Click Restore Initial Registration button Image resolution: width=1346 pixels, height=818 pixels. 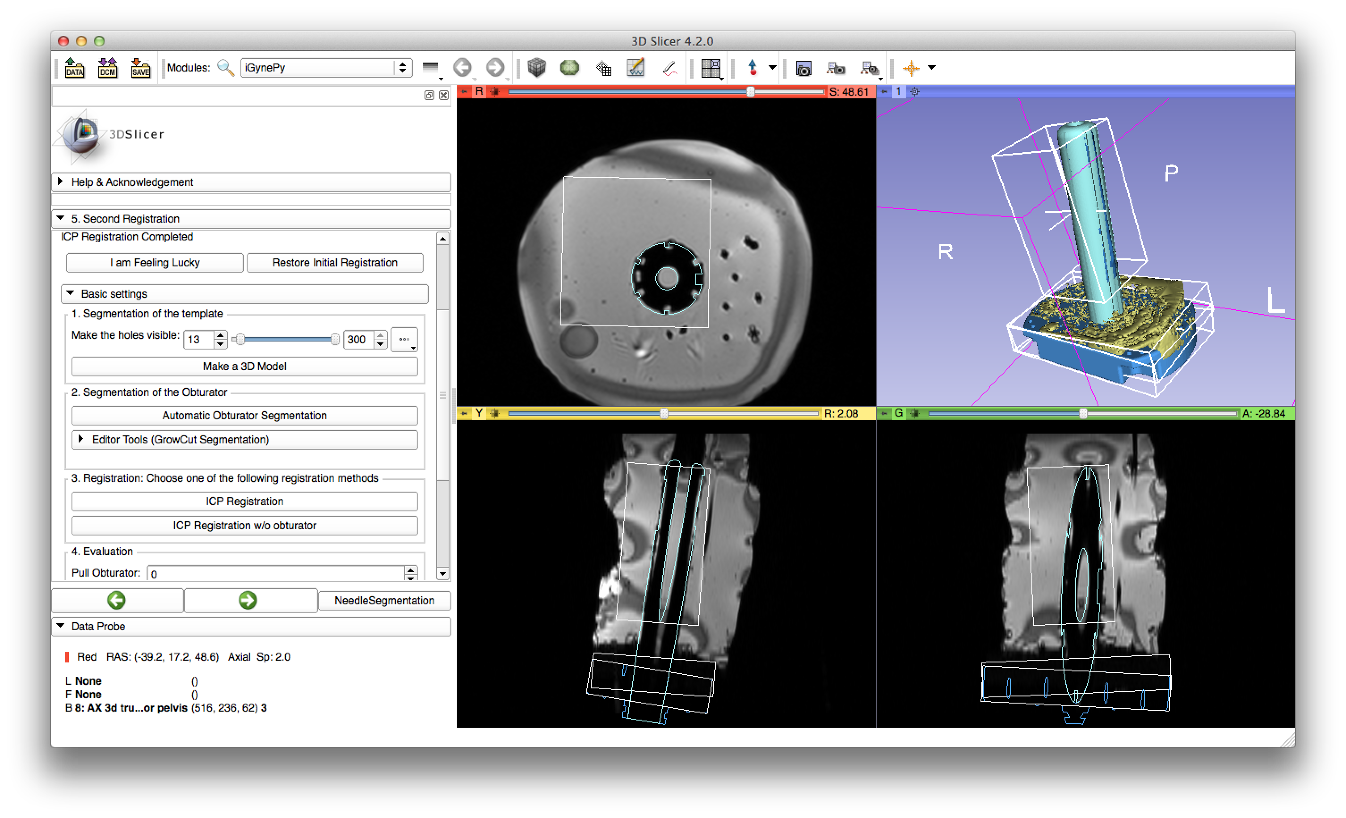click(335, 263)
